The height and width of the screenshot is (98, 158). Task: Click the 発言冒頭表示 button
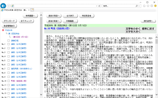(x=9, y=26)
